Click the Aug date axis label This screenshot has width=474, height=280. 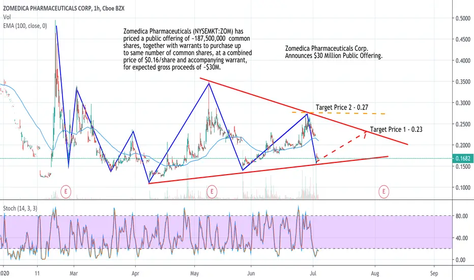[x=375, y=273]
